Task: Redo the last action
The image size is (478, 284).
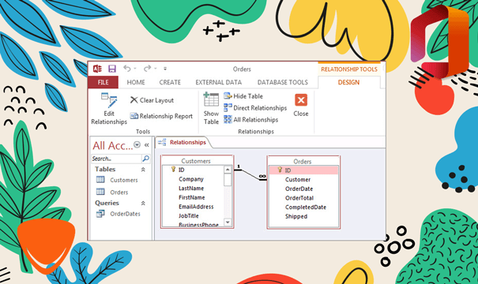Action: 147,69
